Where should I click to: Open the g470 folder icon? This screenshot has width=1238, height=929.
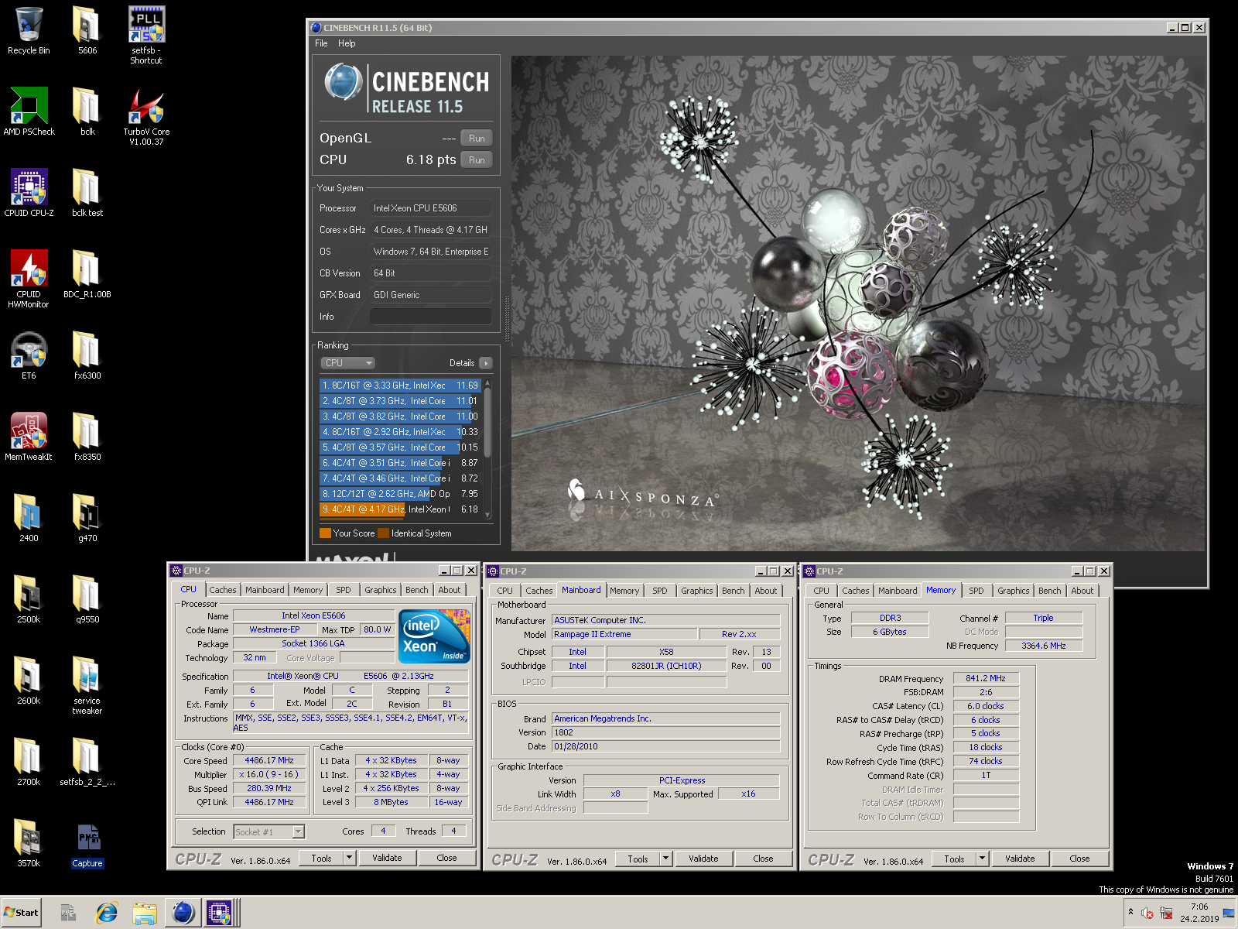click(x=87, y=518)
